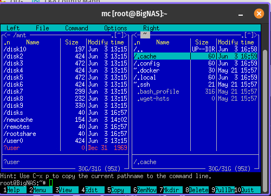Click the 10 Quit function key
The height and width of the screenshot is (196, 271).
pyautogui.click(x=247, y=190)
